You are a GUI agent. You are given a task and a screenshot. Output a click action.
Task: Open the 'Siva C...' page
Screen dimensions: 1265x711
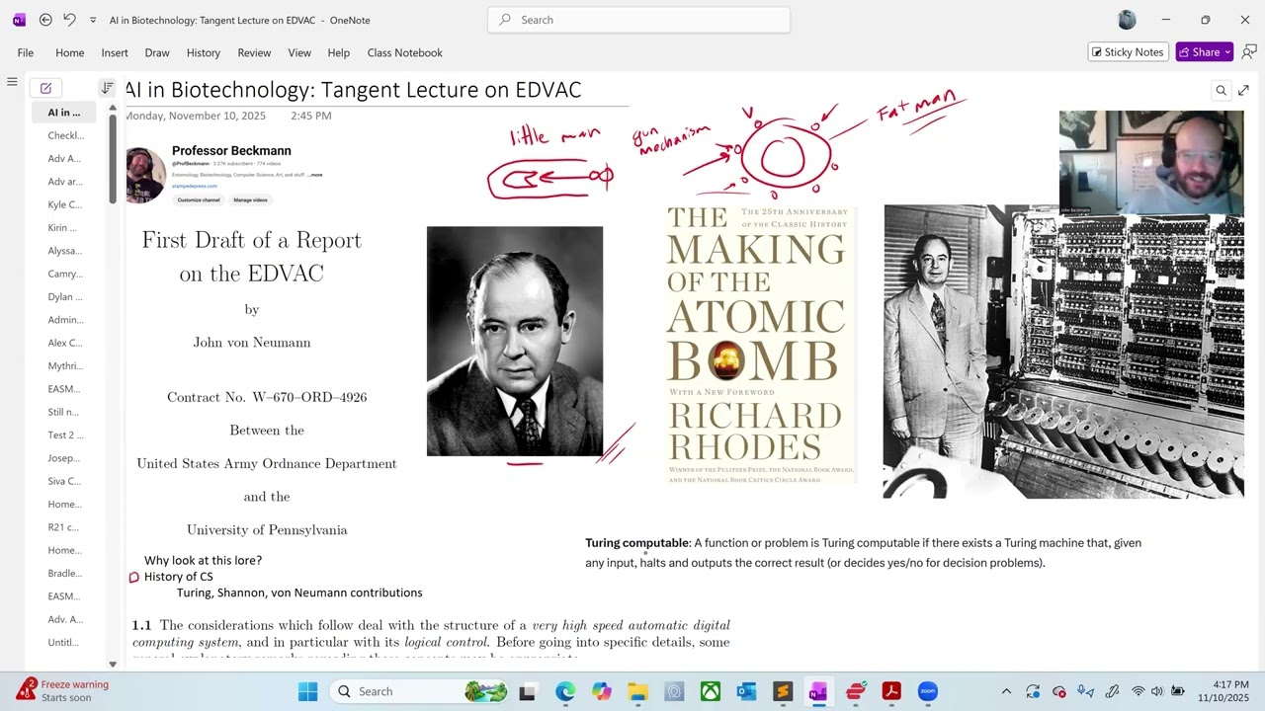[x=64, y=481]
